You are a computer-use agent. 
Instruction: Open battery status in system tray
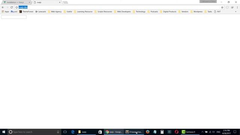[x=206, y=132]
